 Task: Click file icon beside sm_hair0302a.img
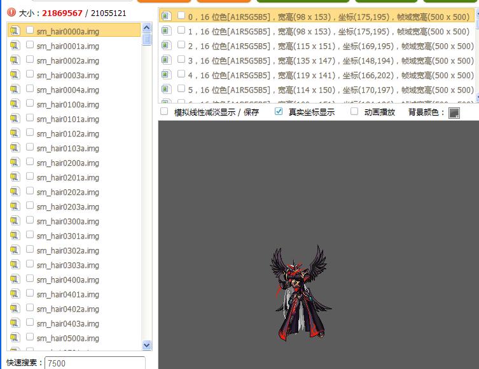15,250
